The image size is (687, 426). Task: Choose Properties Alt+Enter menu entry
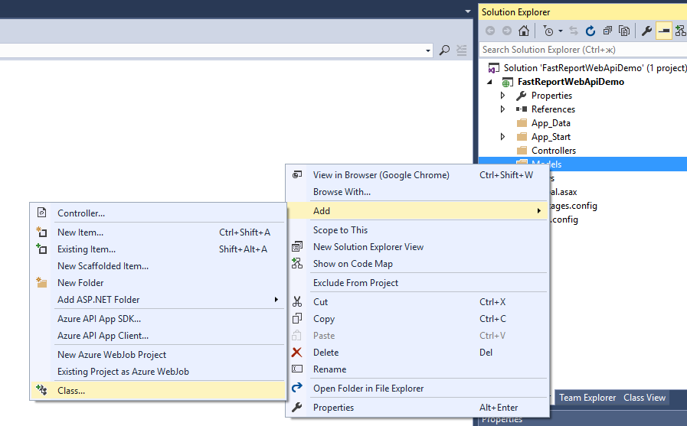click(417, 408)
